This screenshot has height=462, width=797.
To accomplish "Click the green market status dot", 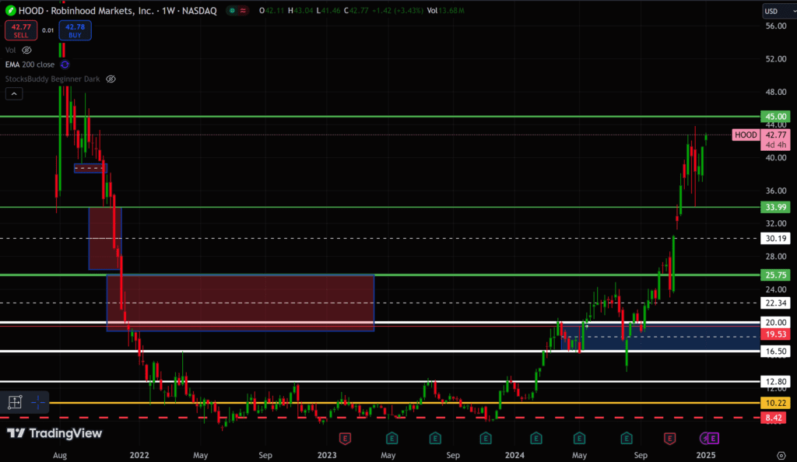I will 232,10.
